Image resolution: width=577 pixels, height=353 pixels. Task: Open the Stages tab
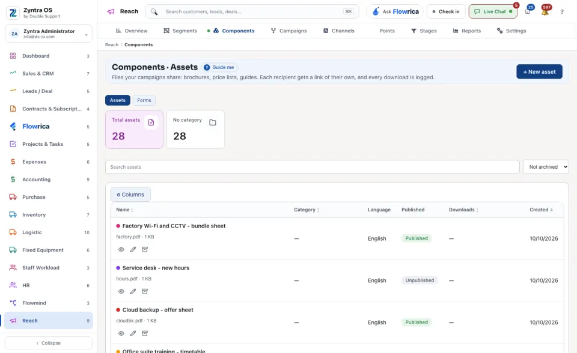424,31
